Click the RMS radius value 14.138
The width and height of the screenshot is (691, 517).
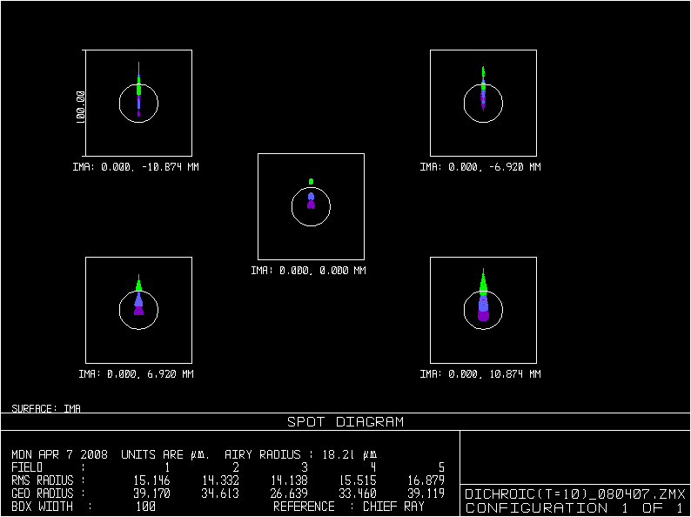[x=289, y=480]
